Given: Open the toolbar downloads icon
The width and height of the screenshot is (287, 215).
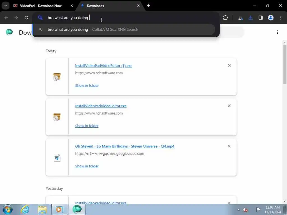Looking at the screenshot, I should 250,18.
